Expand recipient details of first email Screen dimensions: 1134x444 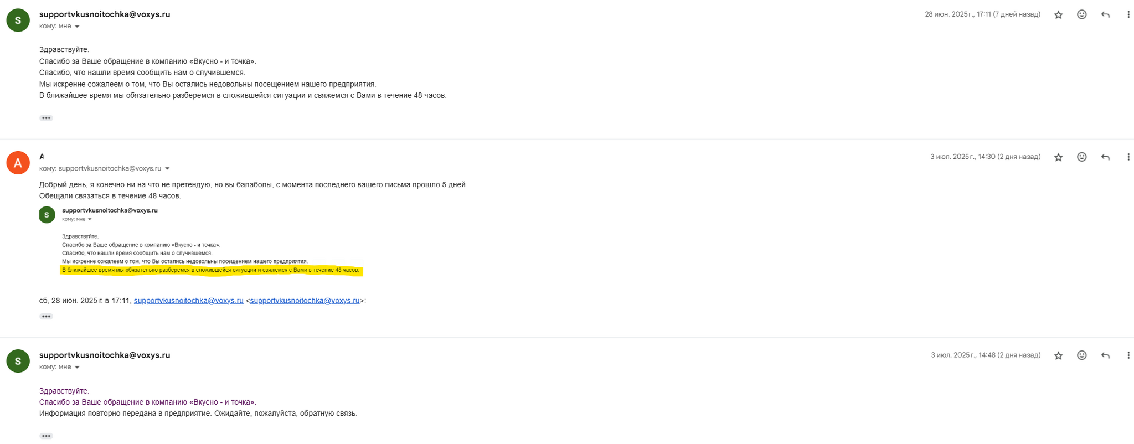click(77, 27)
